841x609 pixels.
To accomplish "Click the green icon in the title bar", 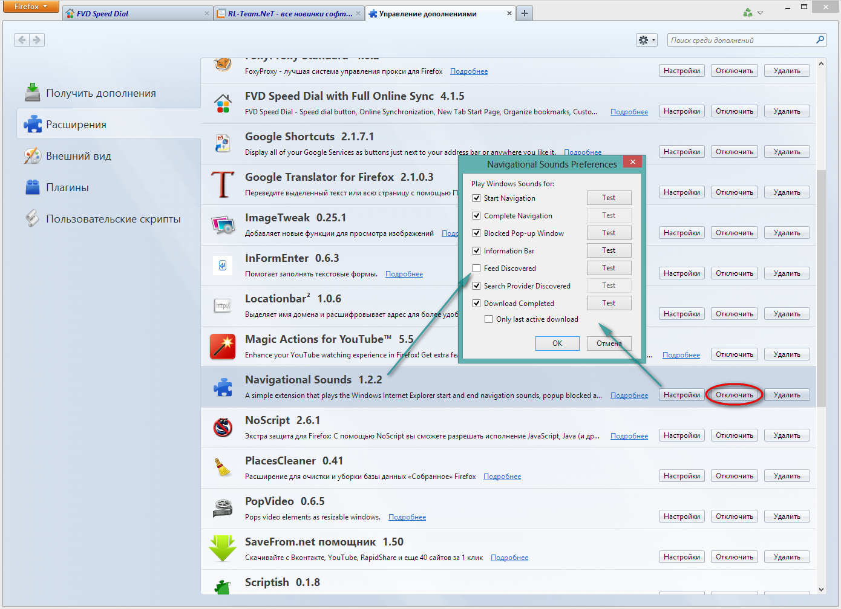I will point(748,13).
